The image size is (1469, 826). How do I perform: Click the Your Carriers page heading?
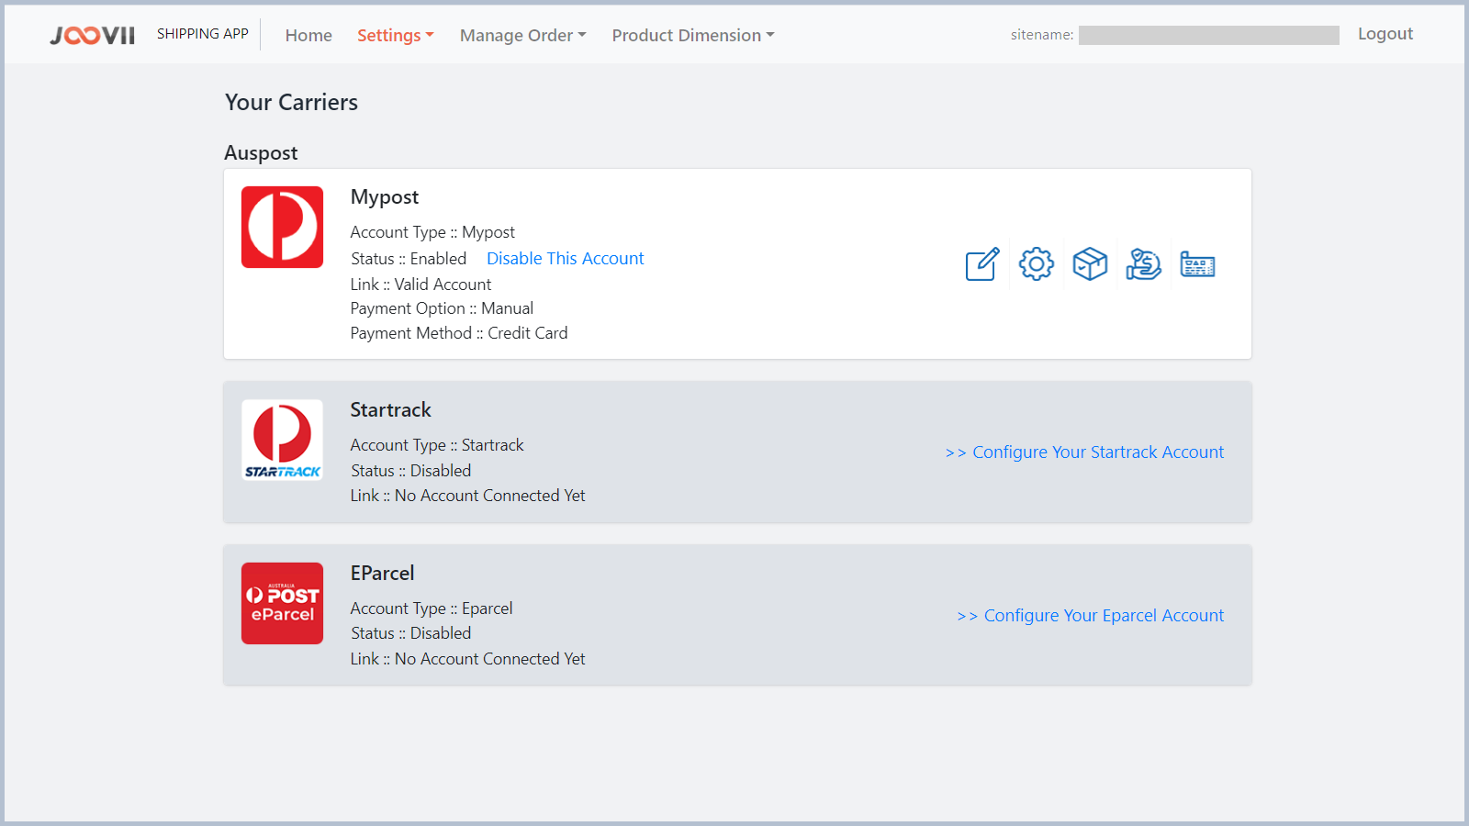pos(291,102)
